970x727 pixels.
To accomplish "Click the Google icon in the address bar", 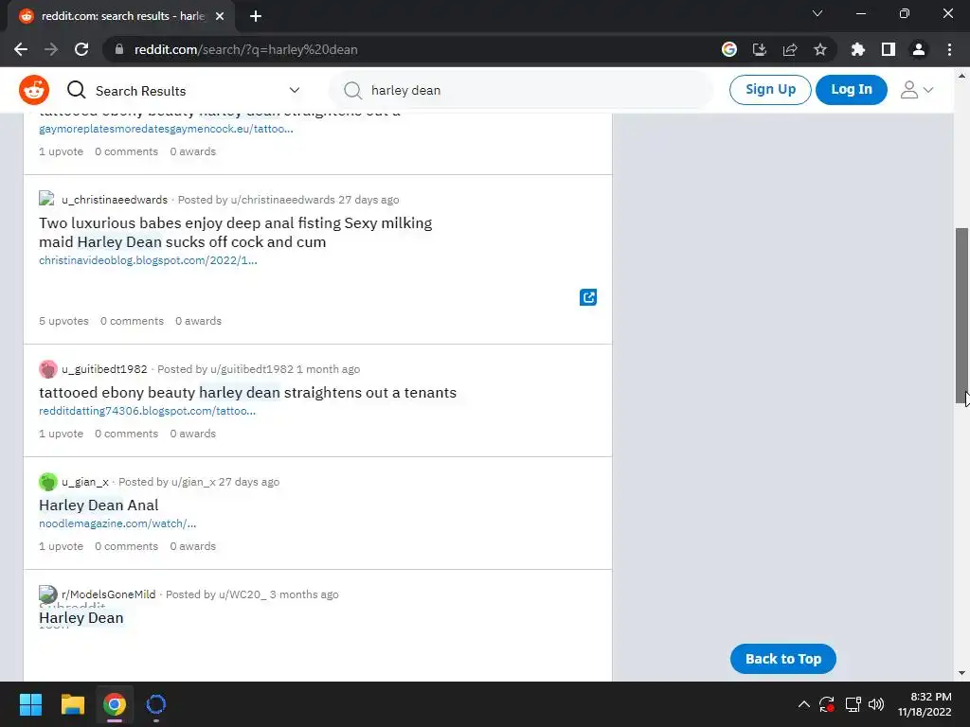I will 729,49.
